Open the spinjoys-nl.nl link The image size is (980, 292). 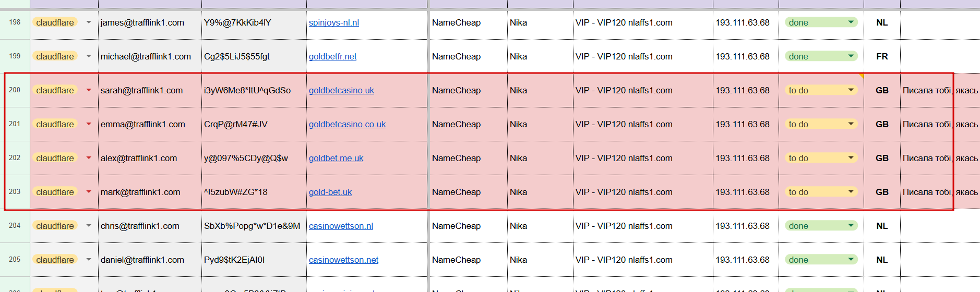334,22
